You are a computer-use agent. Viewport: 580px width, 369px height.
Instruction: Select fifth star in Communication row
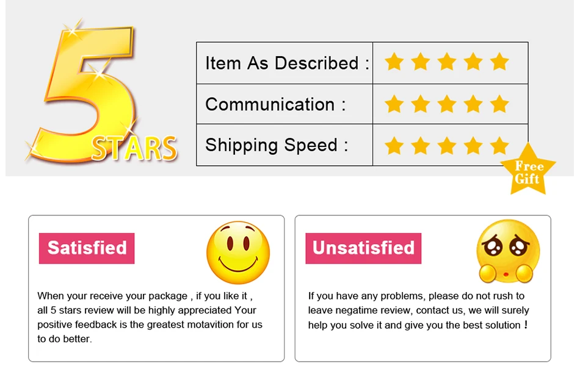coord(499,104)
